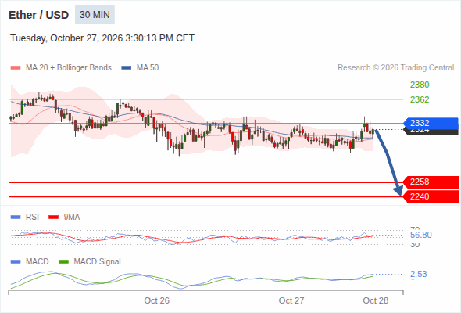The image size is (461, 313).
Task: Click the red 2258 support price tag
Action: pos(431,182)
